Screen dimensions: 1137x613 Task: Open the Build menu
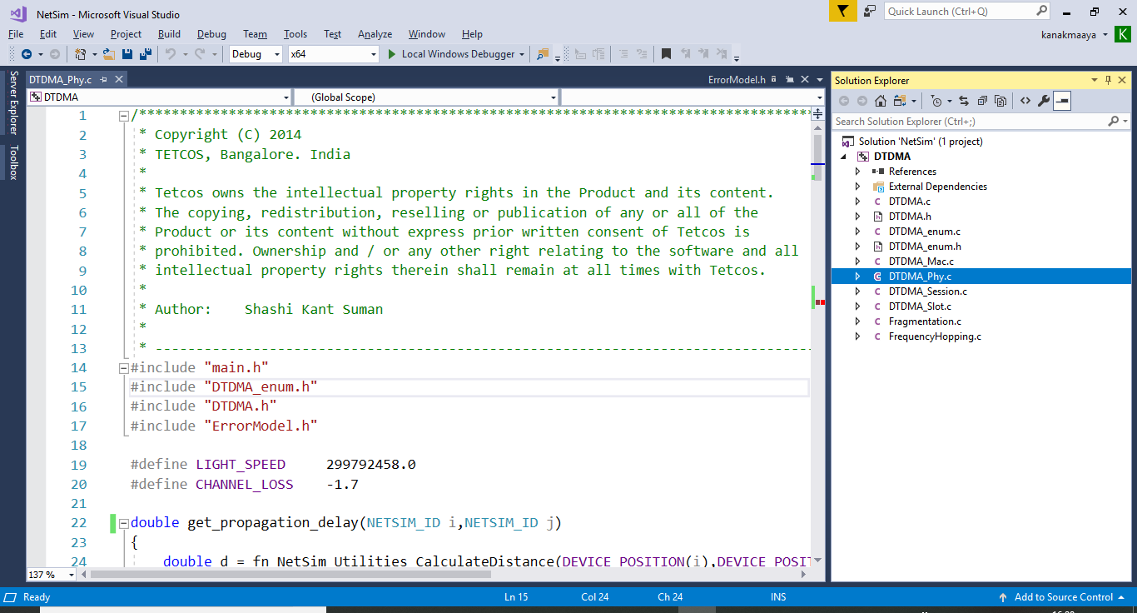(x=169, y=34)
